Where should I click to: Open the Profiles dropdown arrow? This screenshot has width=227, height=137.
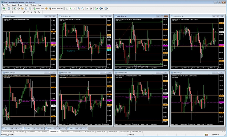pyautogui.click(x=11, y=9)
